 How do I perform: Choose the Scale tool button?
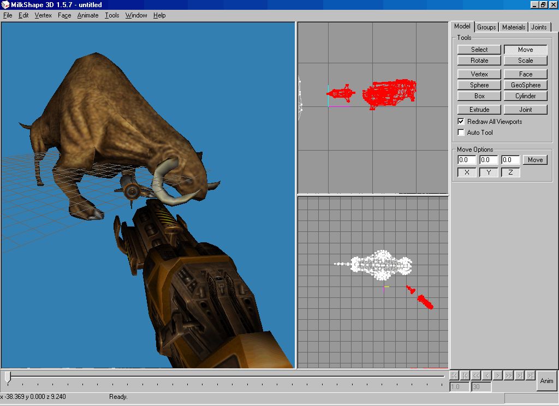pos(526,61)
